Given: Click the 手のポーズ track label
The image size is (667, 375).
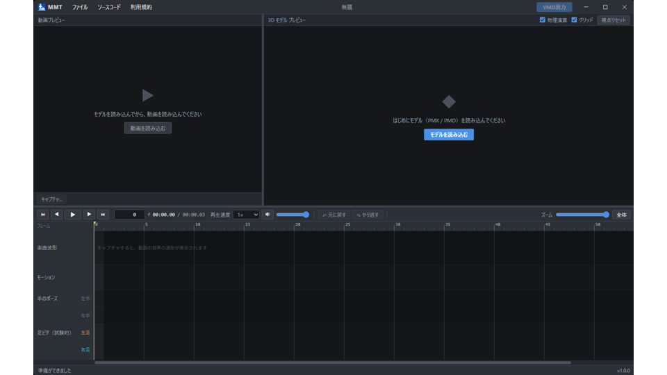Looking at the screenshot, I should [47, 299].
